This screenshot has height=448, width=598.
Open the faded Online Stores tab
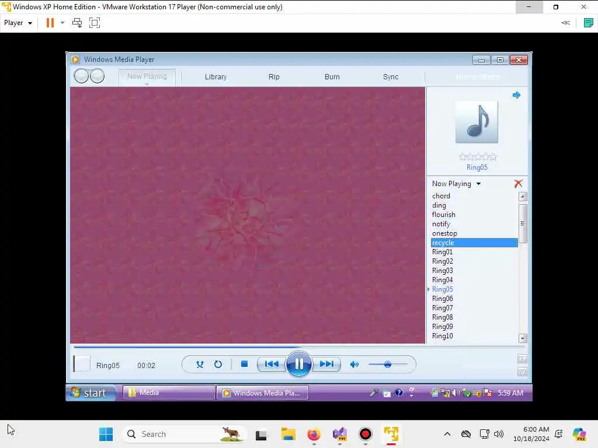tap(478, 76)
